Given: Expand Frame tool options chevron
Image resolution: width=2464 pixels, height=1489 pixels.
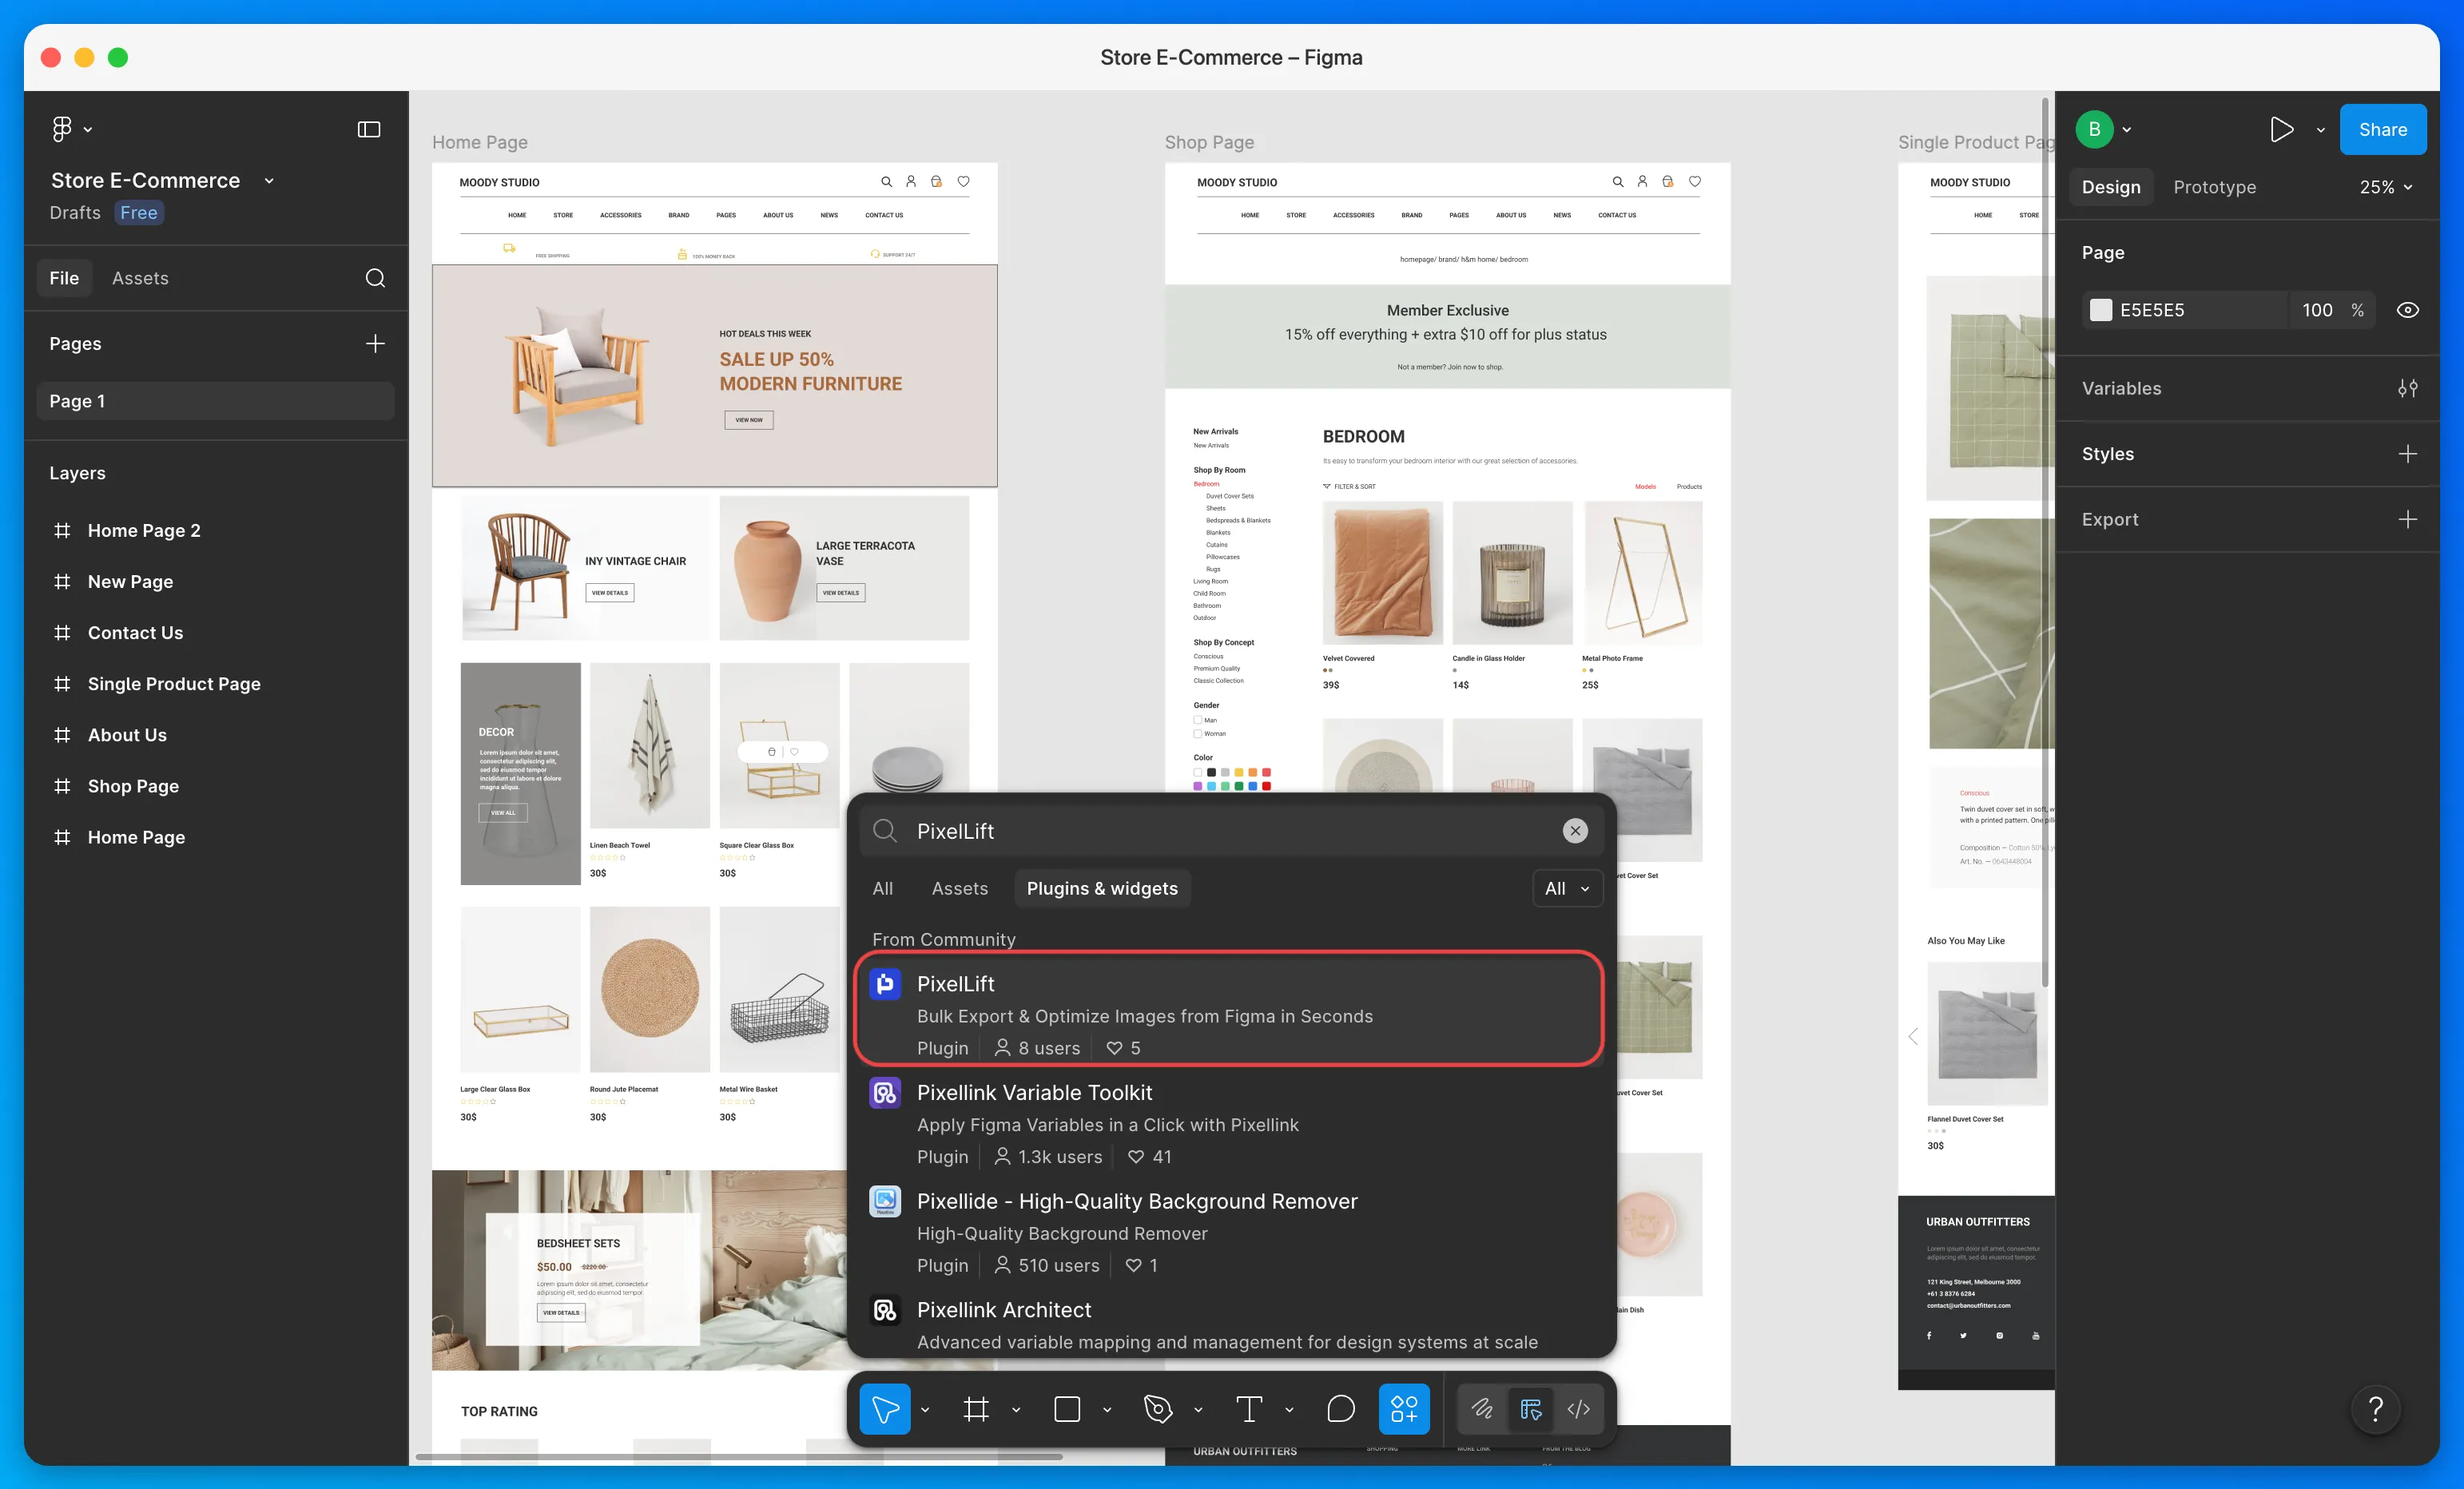Looking at the screenshot, I should click(1016, 1410).
